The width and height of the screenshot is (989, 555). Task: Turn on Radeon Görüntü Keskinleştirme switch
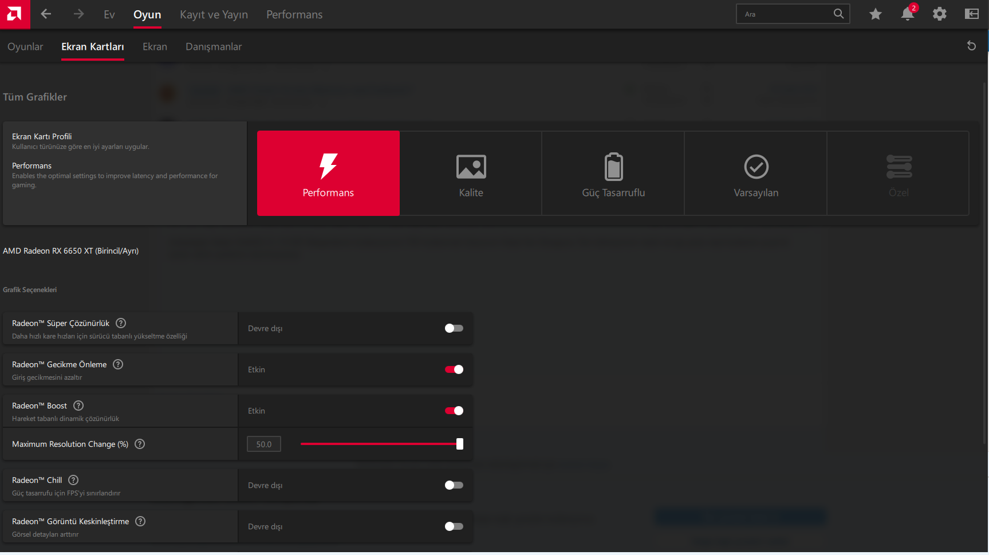pos(454,526)
